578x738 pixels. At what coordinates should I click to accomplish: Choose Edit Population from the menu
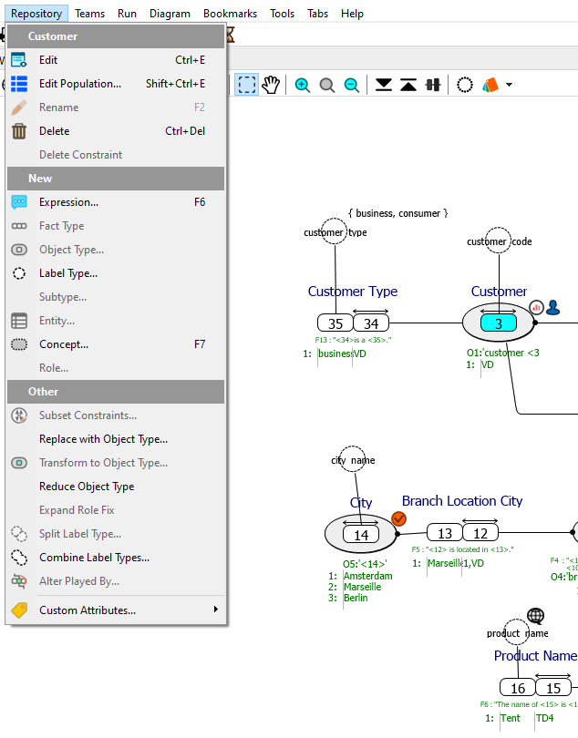80,84
